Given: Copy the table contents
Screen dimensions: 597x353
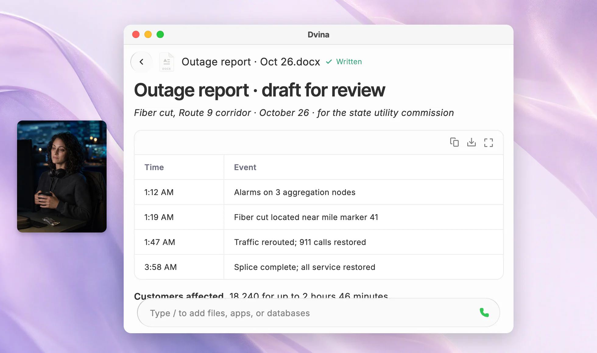Looking at the screenshot, I should (454, 142).
